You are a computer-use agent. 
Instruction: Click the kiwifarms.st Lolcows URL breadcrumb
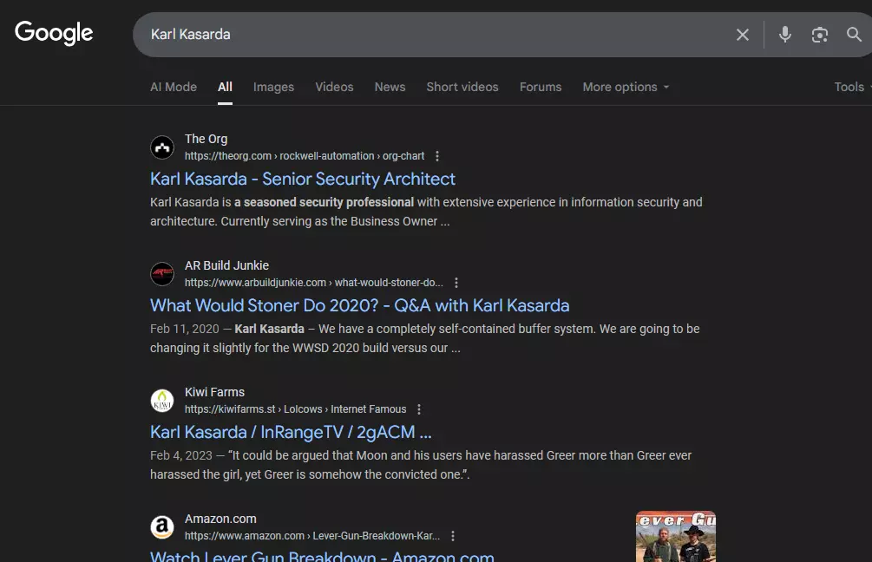[295, 409]
